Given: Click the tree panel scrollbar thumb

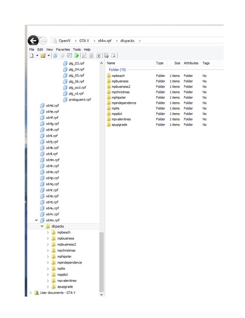Looking at the screenshot, I should tap(102, 262).
